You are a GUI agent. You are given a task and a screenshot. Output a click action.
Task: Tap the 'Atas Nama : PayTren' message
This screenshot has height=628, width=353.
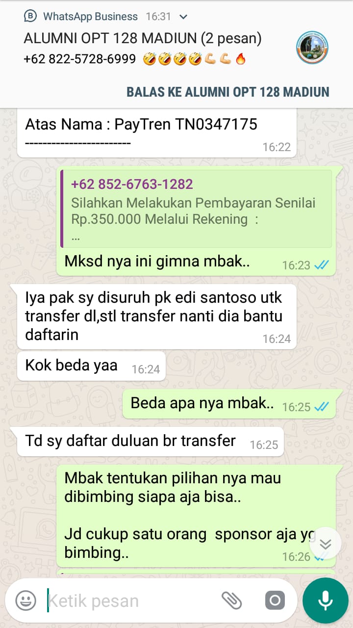tap(156, 132)
